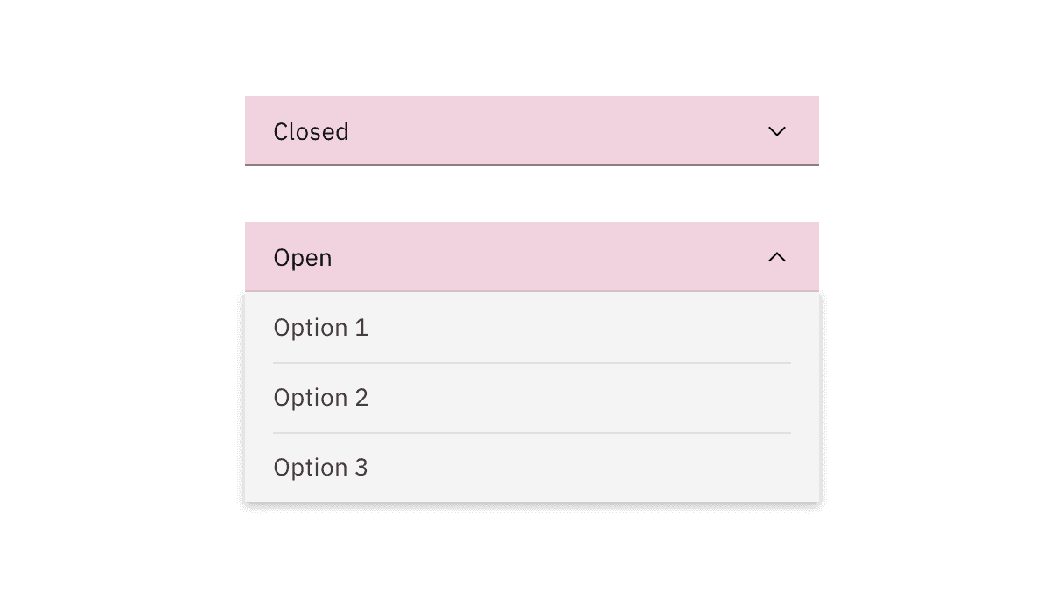1064x598 pixels.
Task: Click the Closed label text
Action: 311,131
